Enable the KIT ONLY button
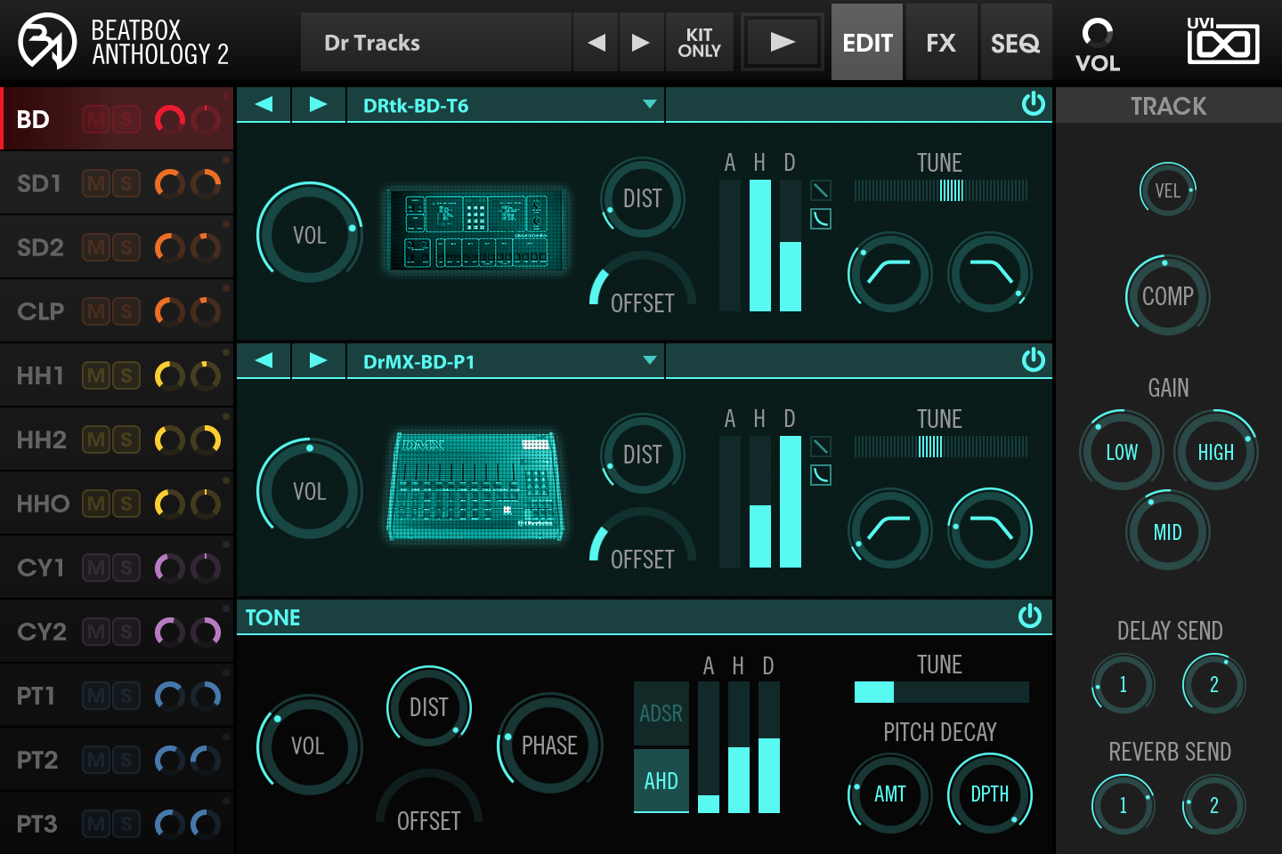Viewport: 1282px width, 854px height. pos(700,41)
